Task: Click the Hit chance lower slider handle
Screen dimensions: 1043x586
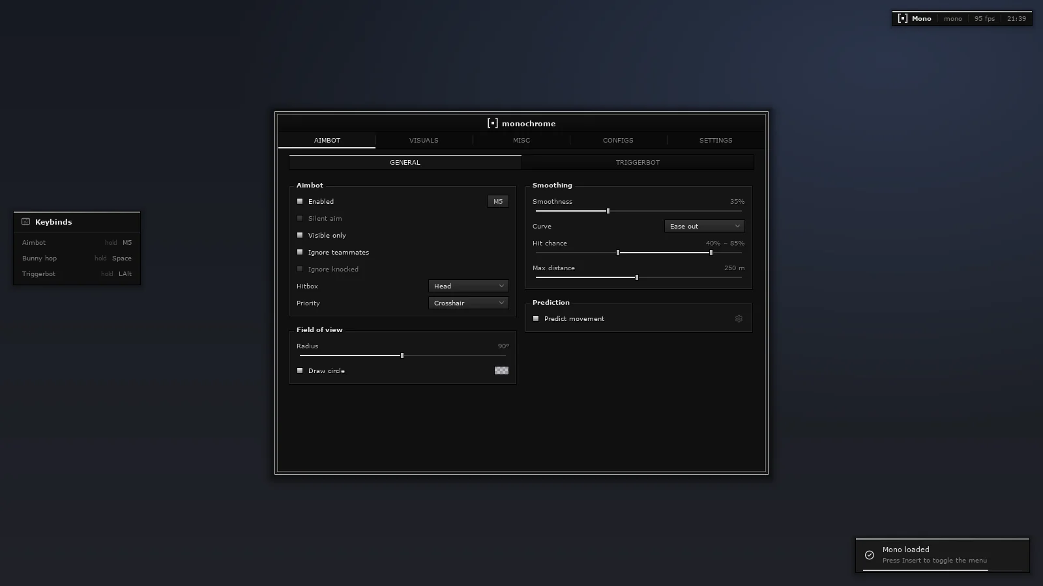Action: click(618, 253)
